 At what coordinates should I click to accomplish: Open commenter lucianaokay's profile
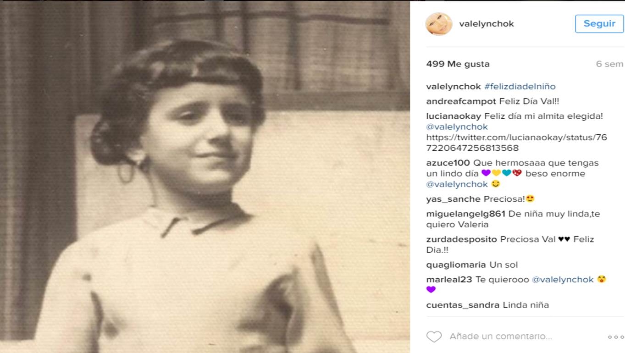(454, 116)
